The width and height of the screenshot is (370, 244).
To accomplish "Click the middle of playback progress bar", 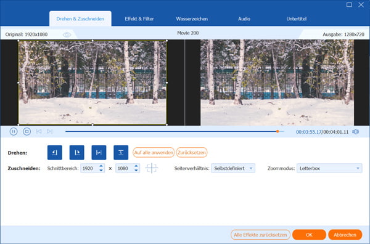I will coord(175,131).
